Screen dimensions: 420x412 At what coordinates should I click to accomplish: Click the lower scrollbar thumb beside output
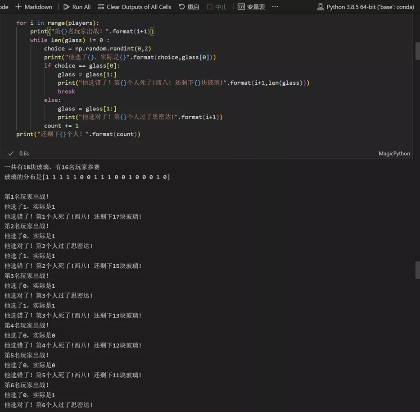pos(418,270)
